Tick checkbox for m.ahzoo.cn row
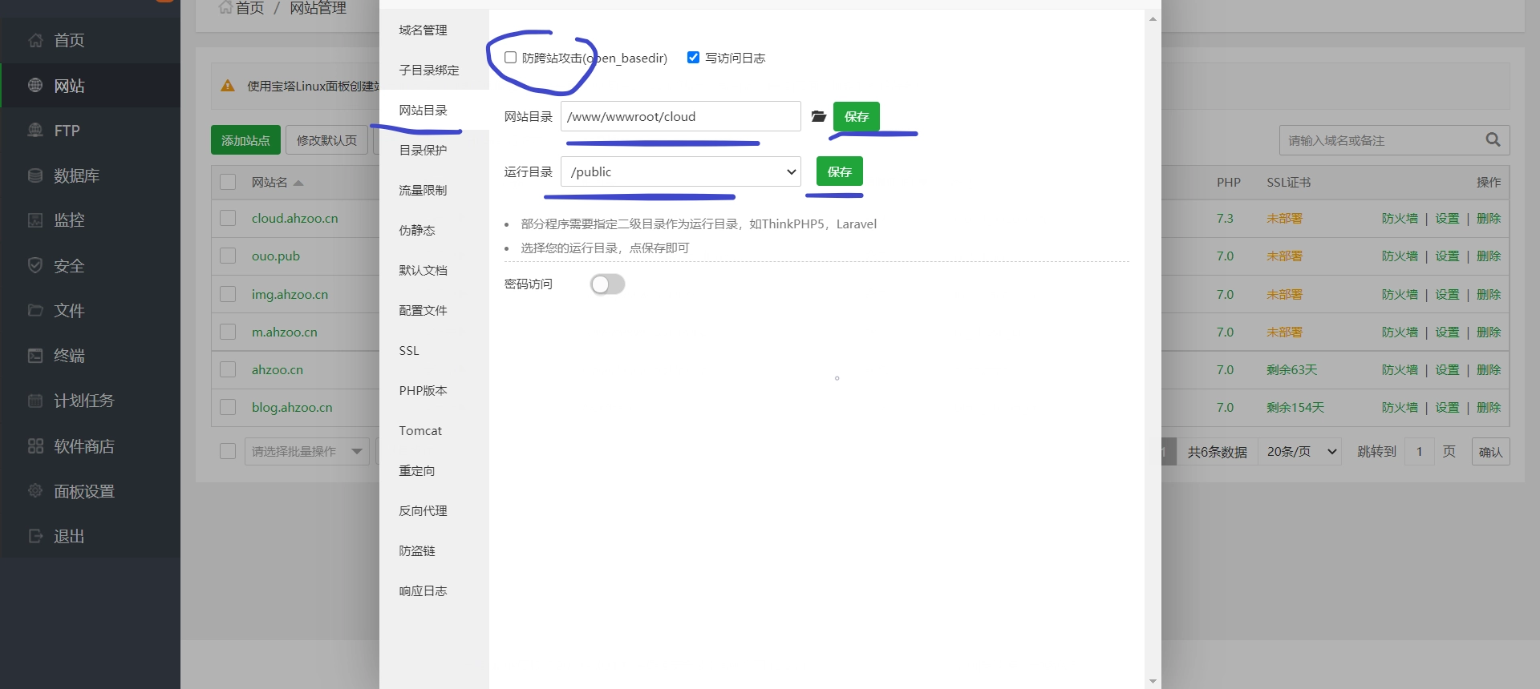This screenshot has height=689, width=1540. click(x=228, y=332)
